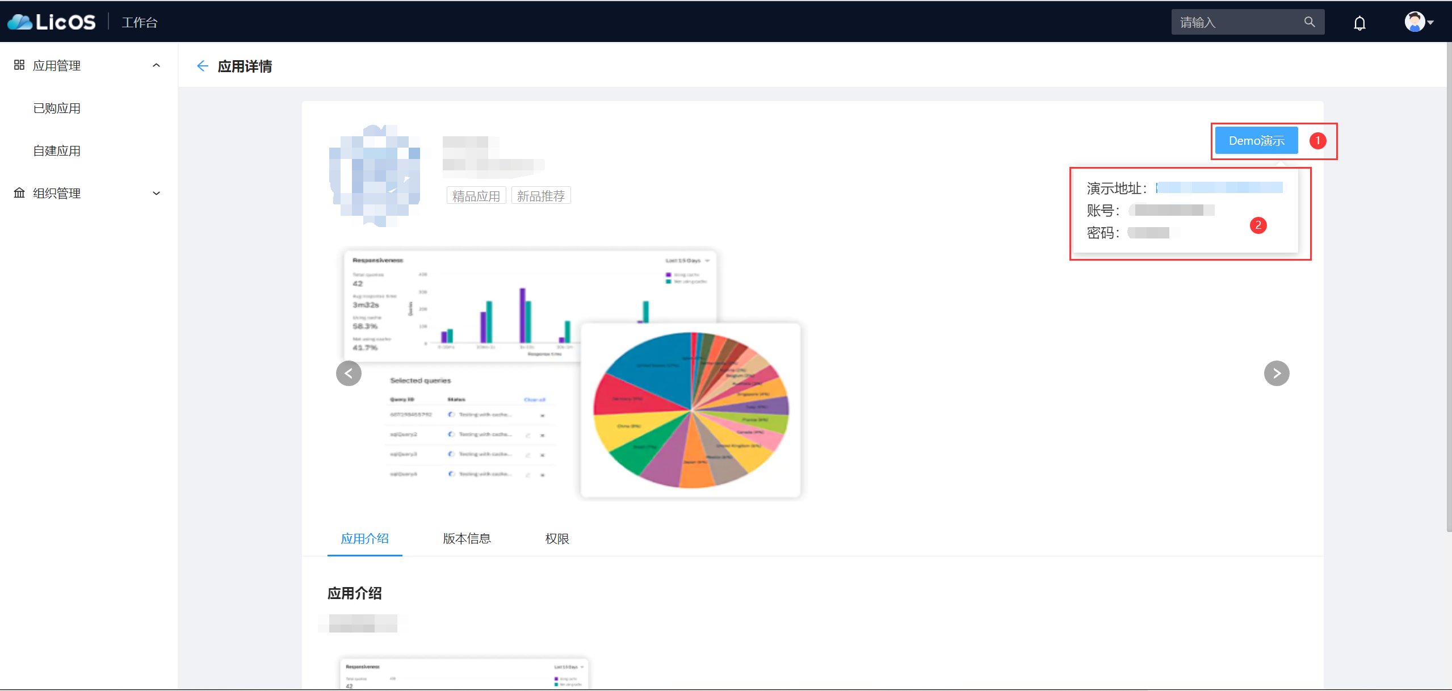This screenshot has height=691, width=1452.
Task: Switch to the 权限 tab
Action: pyautogui.click(x=557, y=539)
